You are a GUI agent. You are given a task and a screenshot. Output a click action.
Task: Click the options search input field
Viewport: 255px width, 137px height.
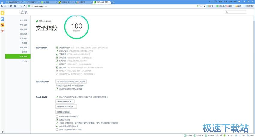[x=235, y=12]
